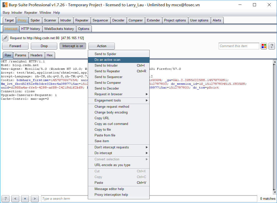
Task: Go to previous search match arrow
Action: [15, 199]
